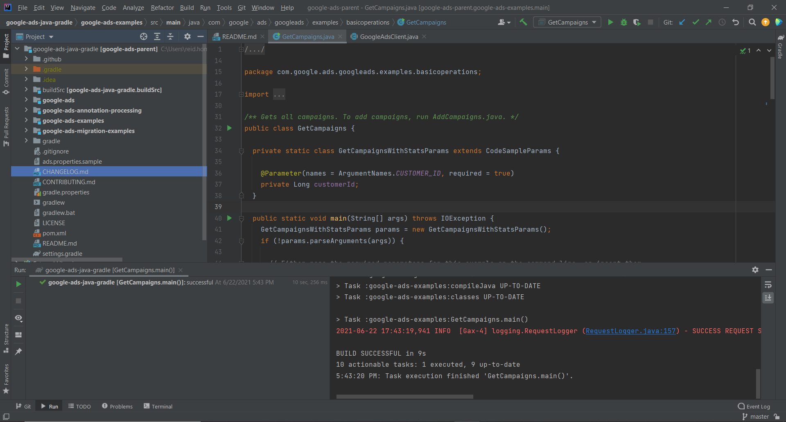786x422 pixels.
Task: Click the Git update project arrow icon
Action: click(682, 23)
